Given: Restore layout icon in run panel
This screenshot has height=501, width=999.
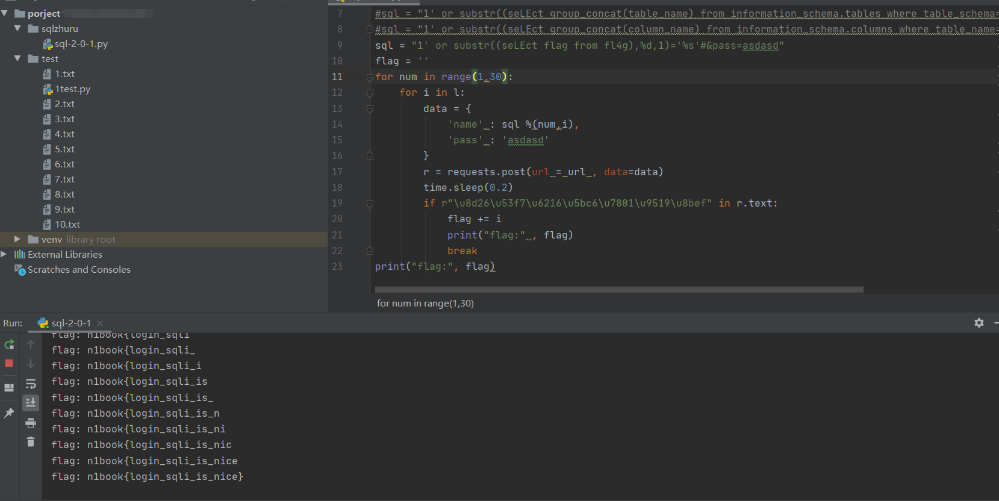Looking at the screenshot, I should pyautogui.click(x=9, y=388).
